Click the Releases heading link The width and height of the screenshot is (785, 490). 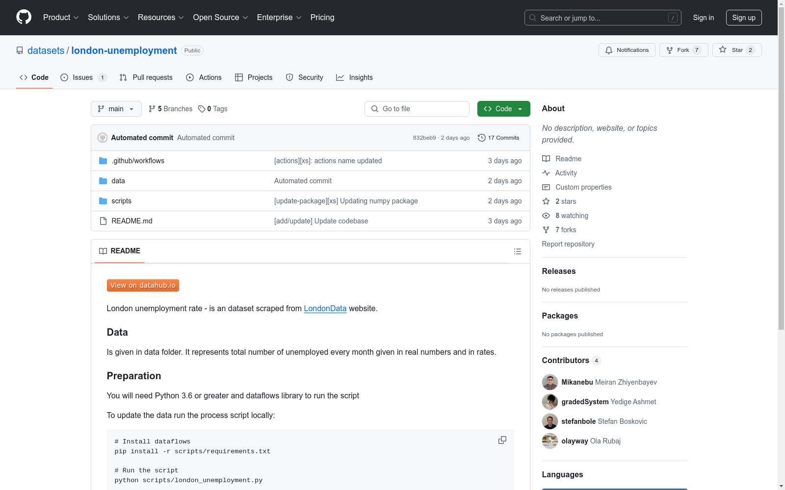559,271
